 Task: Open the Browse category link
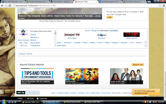click(x=29, y=54)
